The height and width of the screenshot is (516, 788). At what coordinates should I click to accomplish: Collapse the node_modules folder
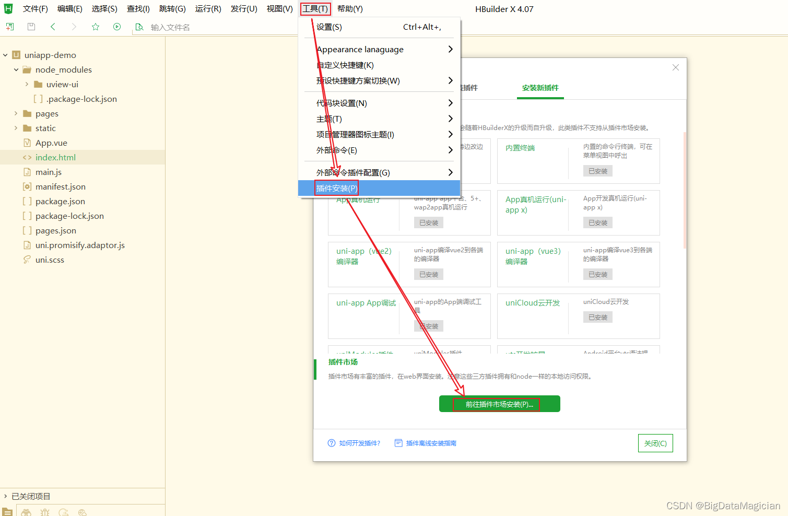(16, 69)
